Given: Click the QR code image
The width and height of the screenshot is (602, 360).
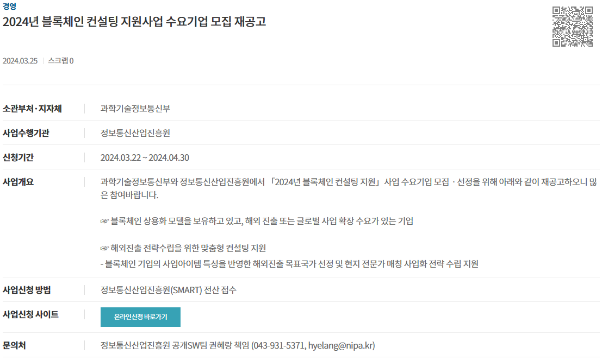Looking at the screenshot, I should [573, 27].
